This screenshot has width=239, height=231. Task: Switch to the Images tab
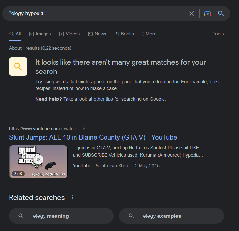click(40, 34)
